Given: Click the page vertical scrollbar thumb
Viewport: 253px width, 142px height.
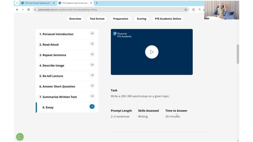Looking at the screenshot, I should tap(238, 54).
